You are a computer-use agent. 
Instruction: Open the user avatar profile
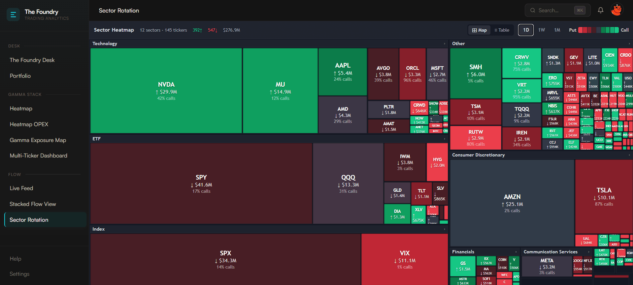pos(616,10)
